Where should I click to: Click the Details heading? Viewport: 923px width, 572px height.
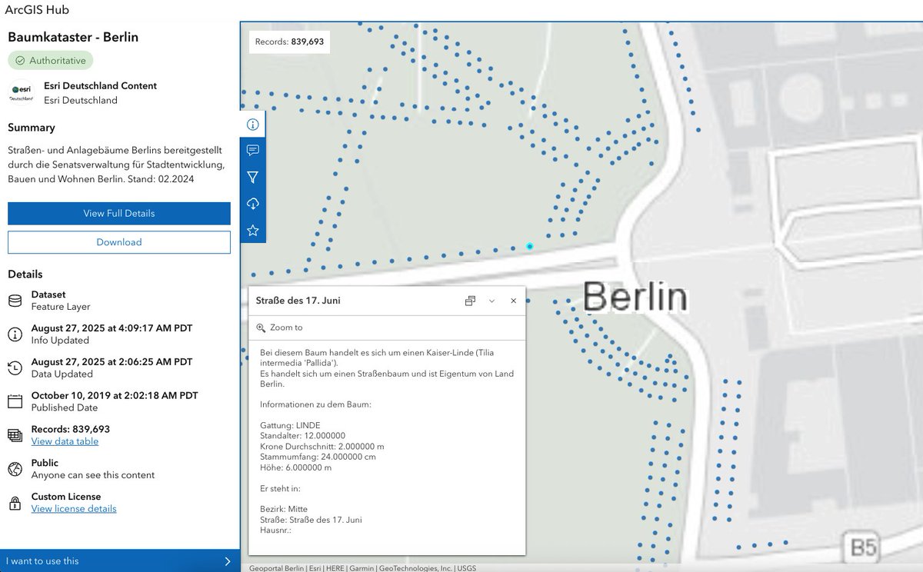point(25,274)
